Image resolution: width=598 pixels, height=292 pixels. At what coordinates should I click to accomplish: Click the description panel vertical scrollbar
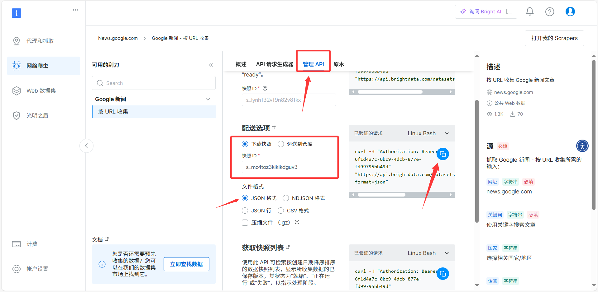coord(594,135)
